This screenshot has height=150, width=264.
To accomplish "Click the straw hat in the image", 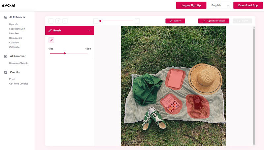I will (x=205, y=79).
